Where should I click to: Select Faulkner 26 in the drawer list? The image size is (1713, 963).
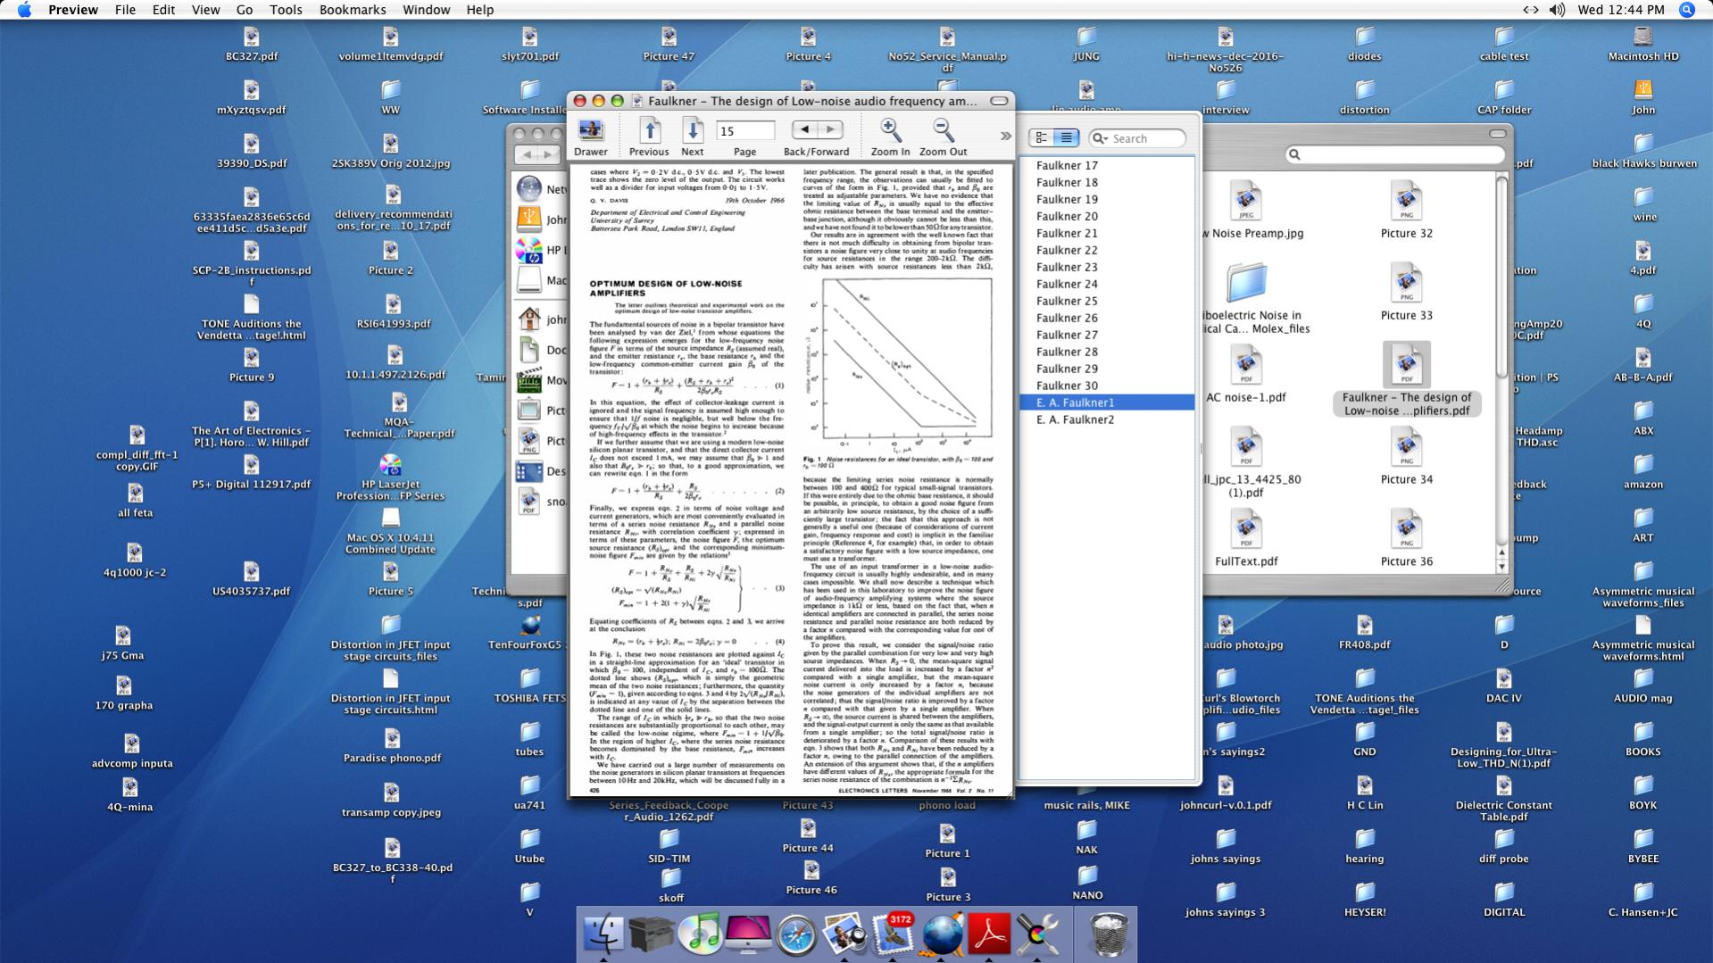click(1107, 318)
